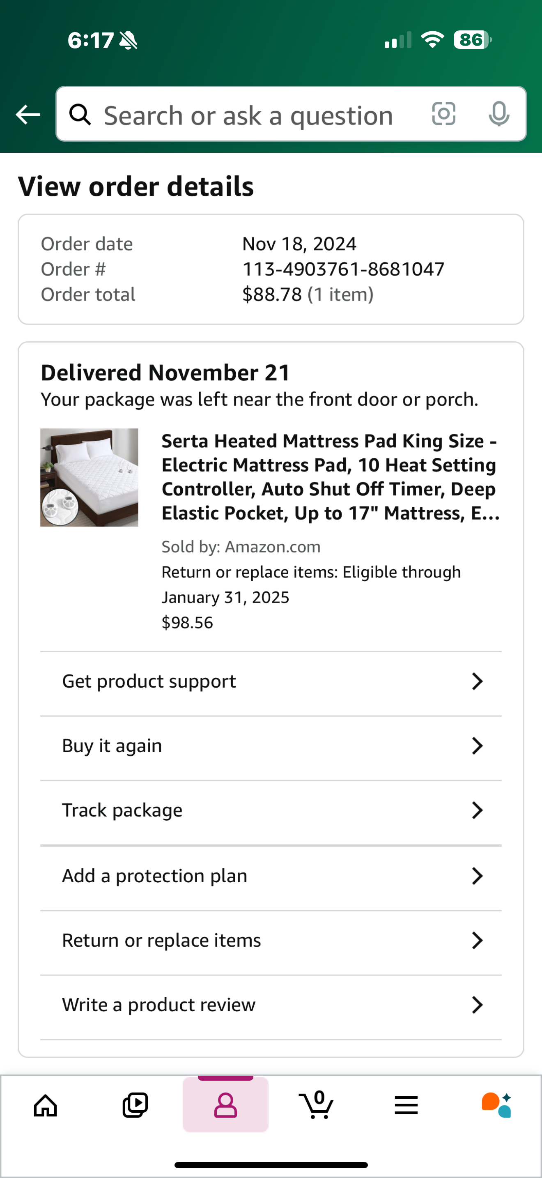Expand Get product support chevron

477,681
